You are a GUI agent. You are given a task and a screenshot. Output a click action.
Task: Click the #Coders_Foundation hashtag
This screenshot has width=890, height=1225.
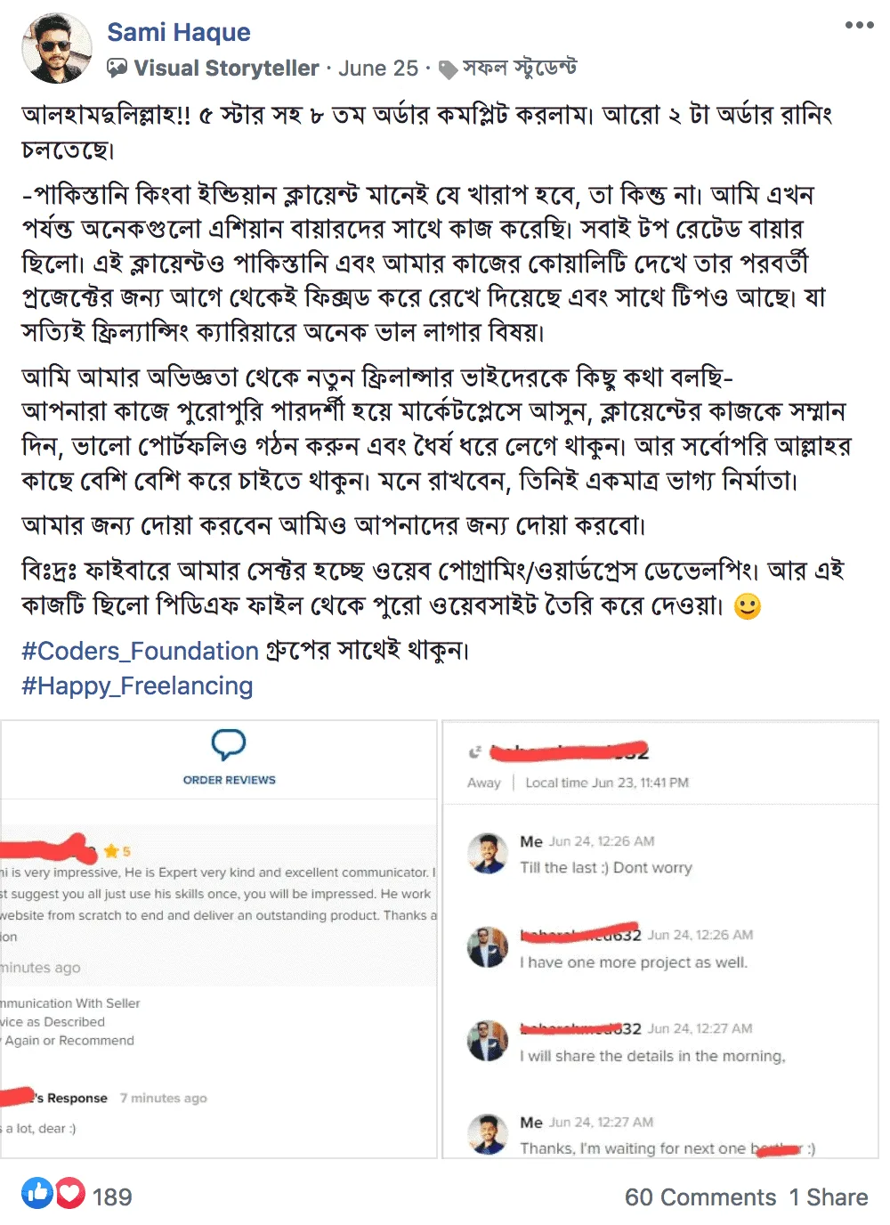(140, 651)
